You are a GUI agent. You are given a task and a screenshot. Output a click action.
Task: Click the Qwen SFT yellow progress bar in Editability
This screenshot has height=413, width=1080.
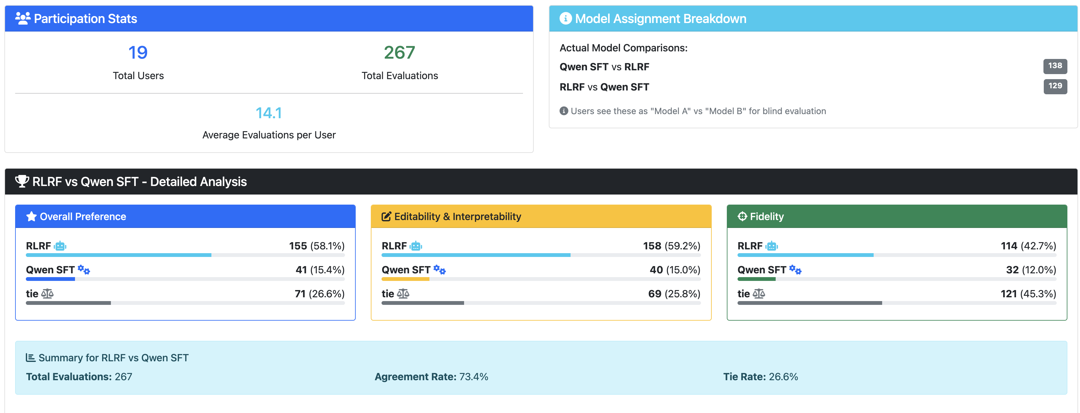[405, 279]
